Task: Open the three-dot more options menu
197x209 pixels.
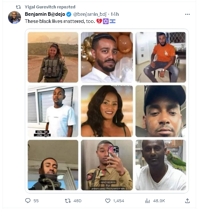Action: coord(187,14)
